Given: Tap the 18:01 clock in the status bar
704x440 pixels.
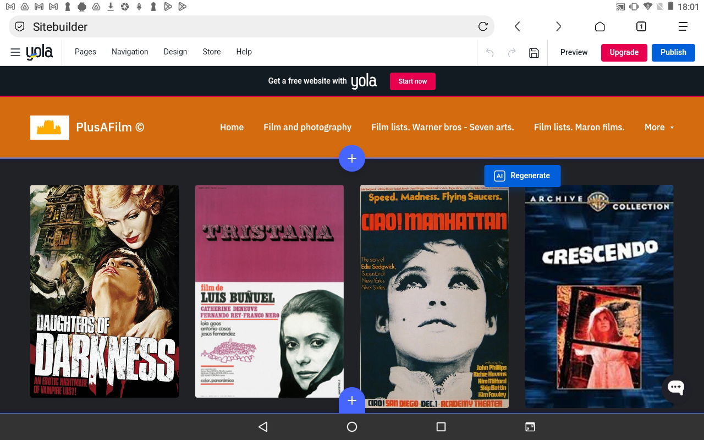Looking at the screenshot, I should click(688, 7).
